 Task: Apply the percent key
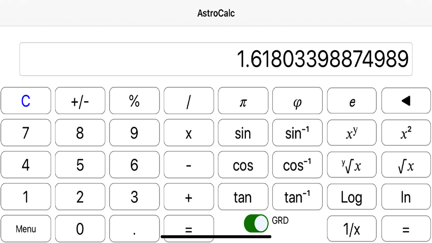[134, 101]
